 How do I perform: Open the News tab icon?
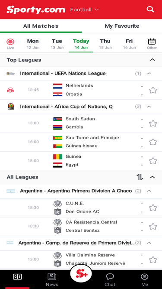(x=52, y=276)
